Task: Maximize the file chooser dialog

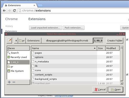Action: point(121,34)
